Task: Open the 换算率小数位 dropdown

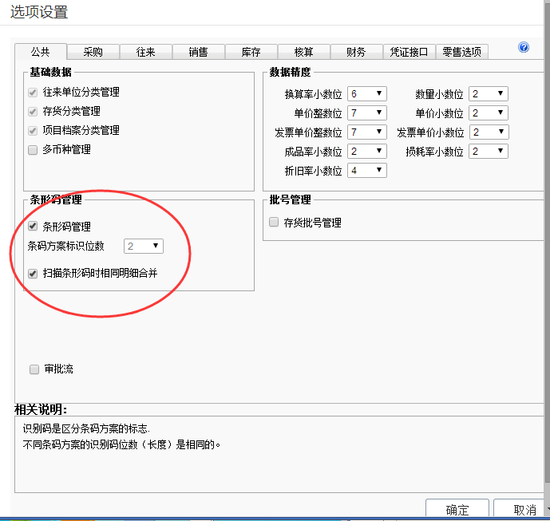Action: [x=367, y=93]
